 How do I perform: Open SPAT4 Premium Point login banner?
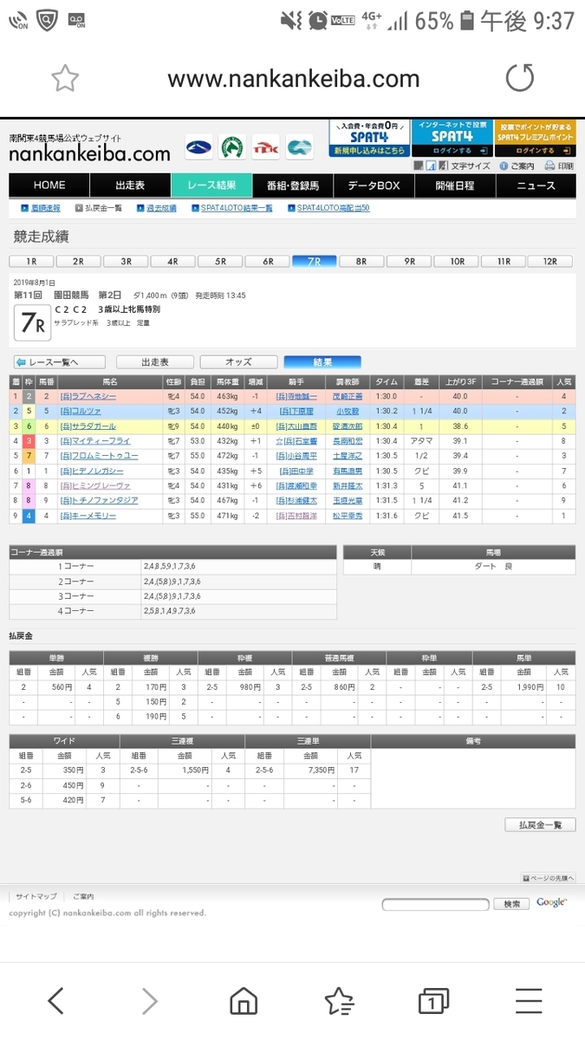click(x=535, y=139)
